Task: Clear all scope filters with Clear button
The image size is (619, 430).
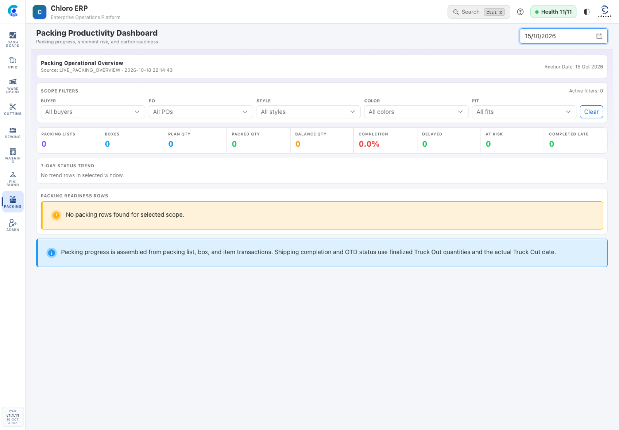Action: 592,112
